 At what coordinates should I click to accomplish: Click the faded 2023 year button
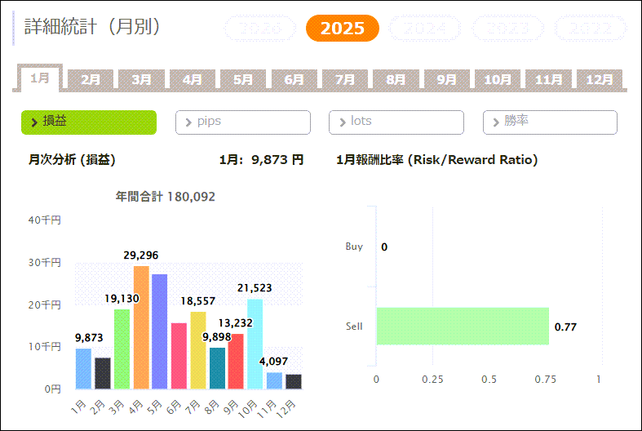tap(508, 29)
